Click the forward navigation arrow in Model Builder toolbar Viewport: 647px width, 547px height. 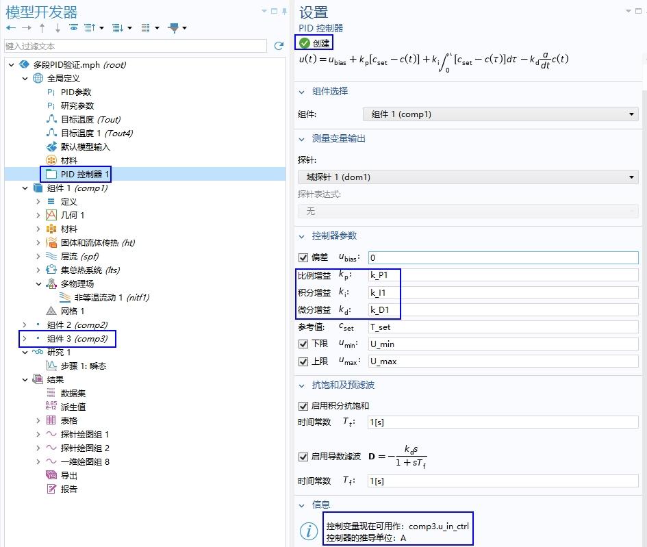(x=25, y=27)
